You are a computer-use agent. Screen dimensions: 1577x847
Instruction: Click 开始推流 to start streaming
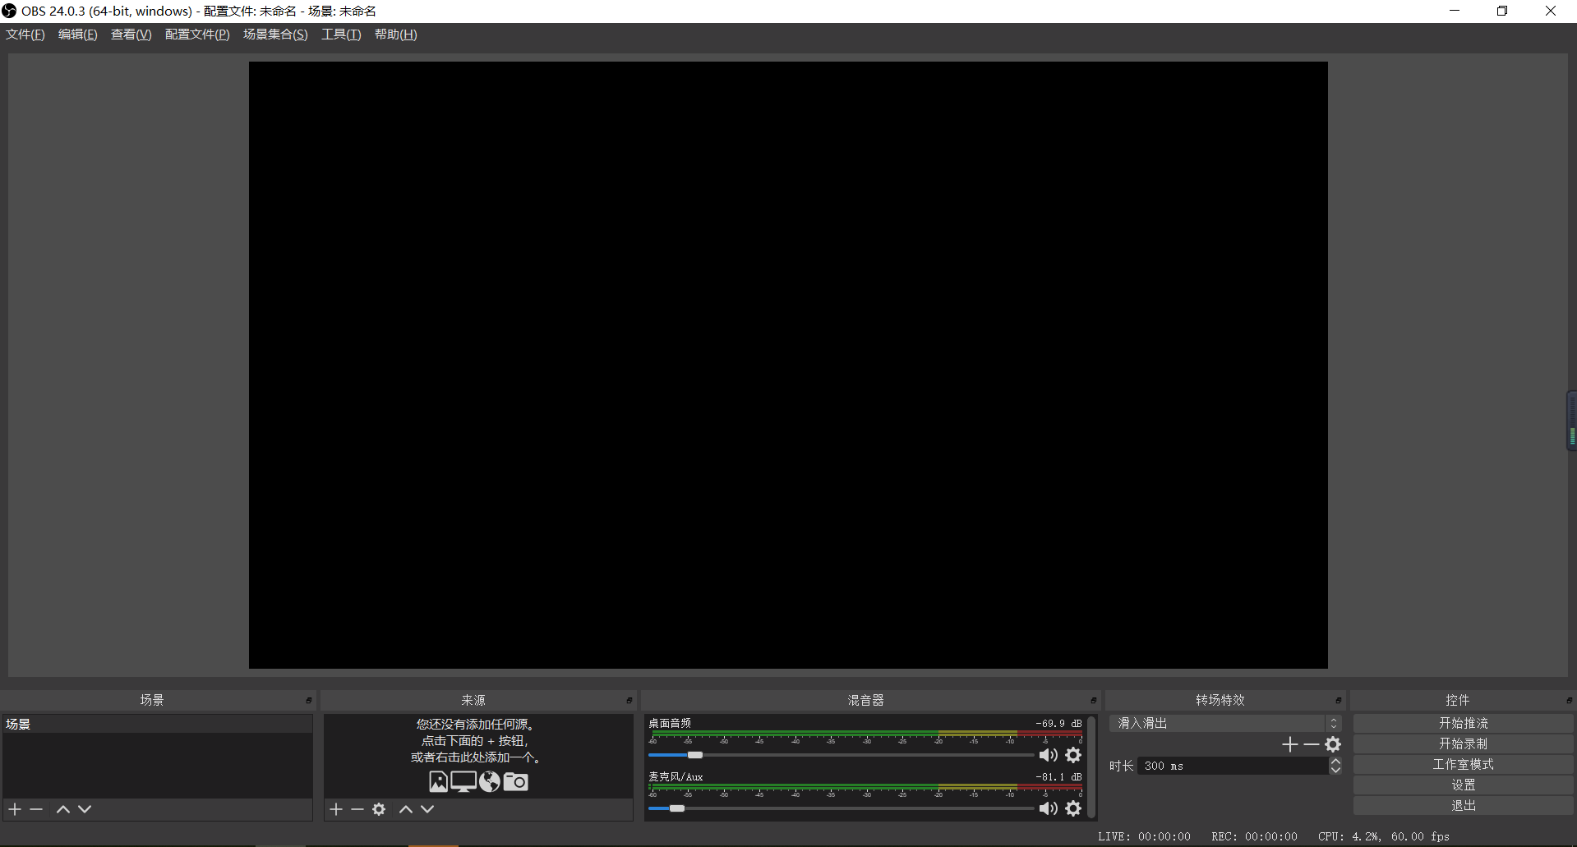click(x=1464, y=723)
